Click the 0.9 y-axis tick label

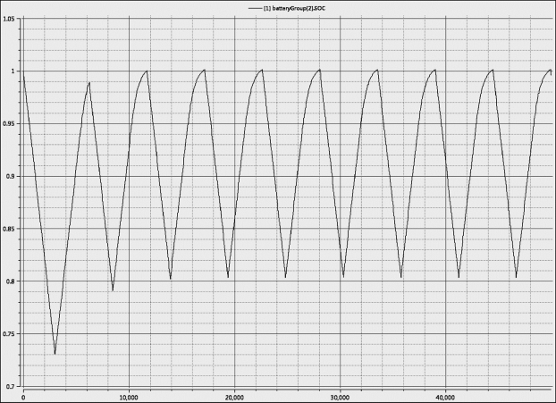(11, 176)
